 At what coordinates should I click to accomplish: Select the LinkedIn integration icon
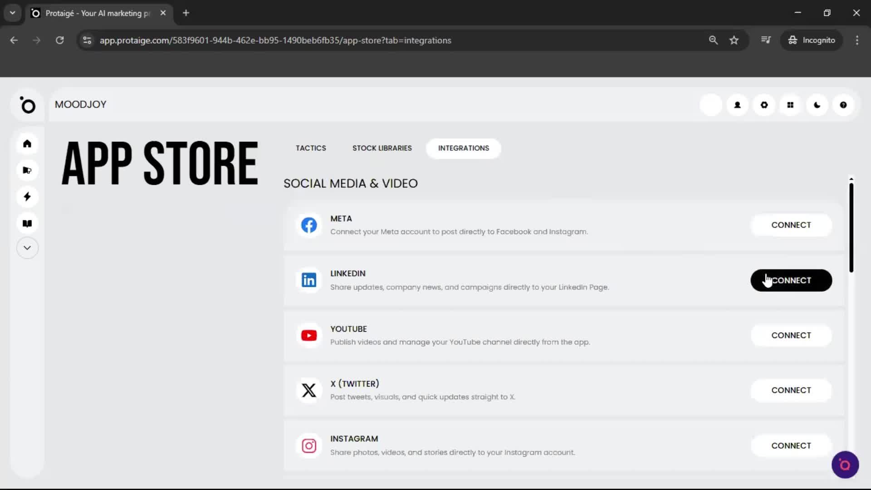309,280
